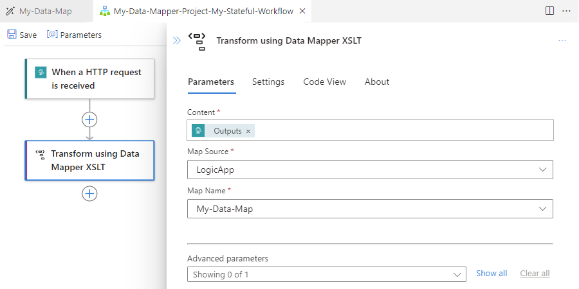579x289 pixels.
Task: Open the editor's more actions ellipsis menu
Action: [x=566, y=11]
